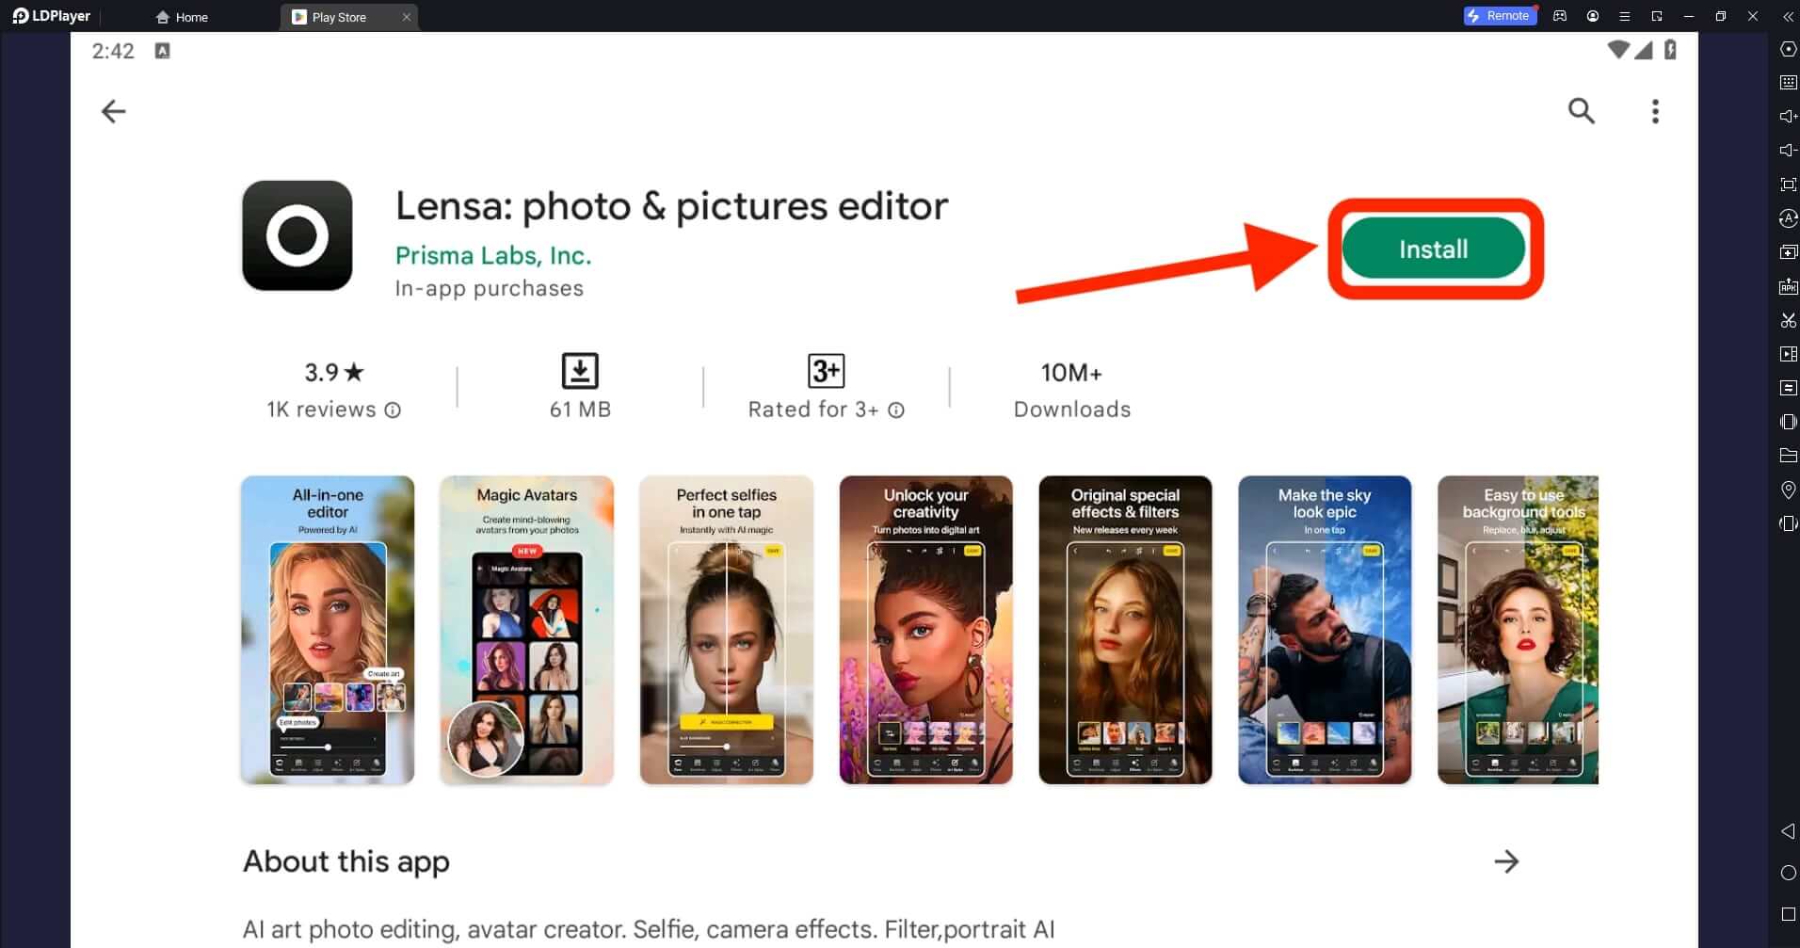Click the About this app heading
Image resolution: width=1800 pixels, height=948 pixels.
346,861
